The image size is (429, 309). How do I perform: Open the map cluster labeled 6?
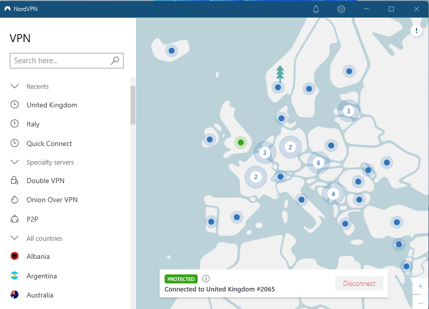click(319, 163)
